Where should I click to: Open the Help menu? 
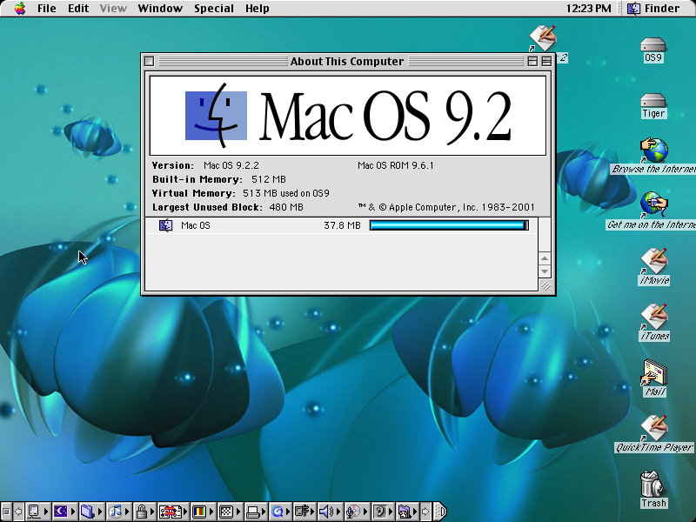coord(257,9)
